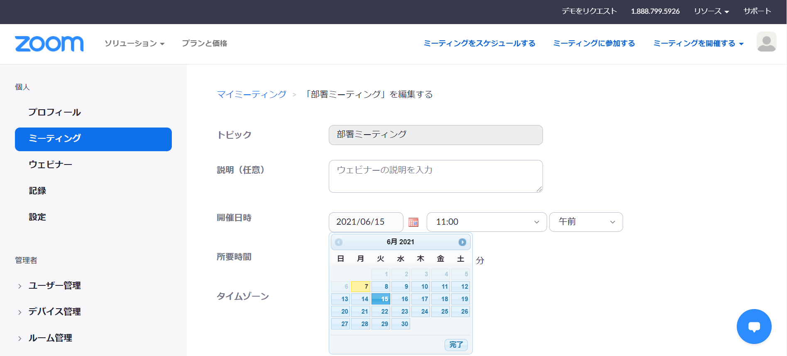Click the マイミーティング breadcrumb link
The image size is (787, 356).
(252, 95)
